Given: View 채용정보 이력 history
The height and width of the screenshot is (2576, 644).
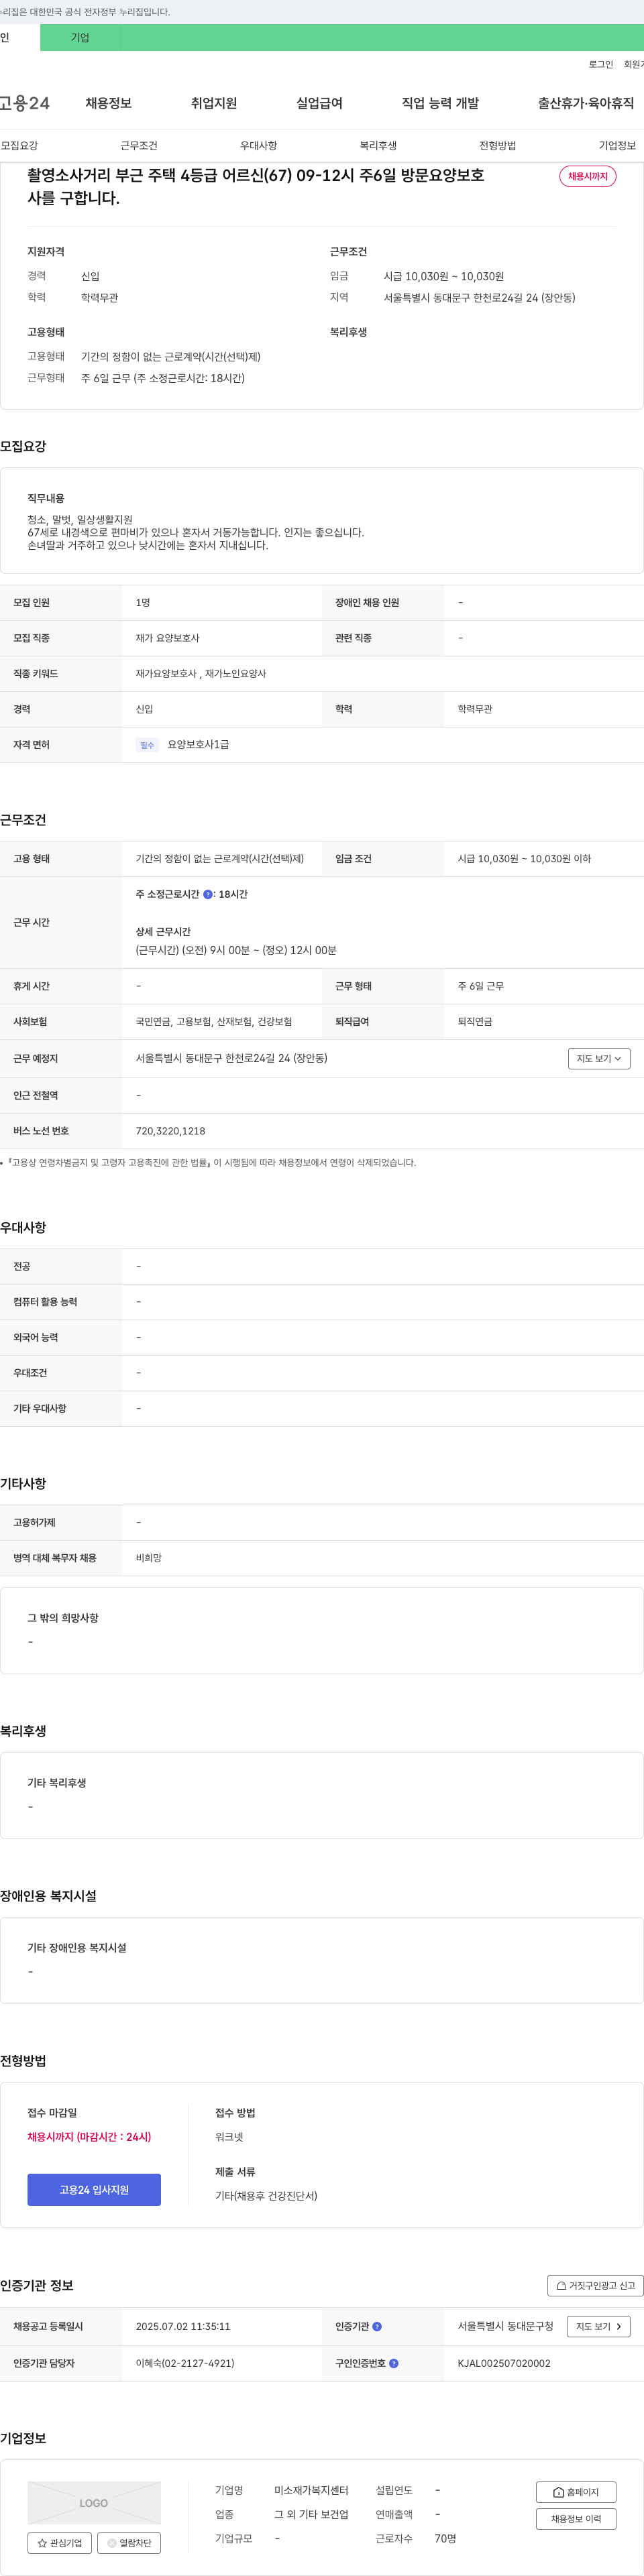Looking at the screenshot, I should tap(576, 2518).
